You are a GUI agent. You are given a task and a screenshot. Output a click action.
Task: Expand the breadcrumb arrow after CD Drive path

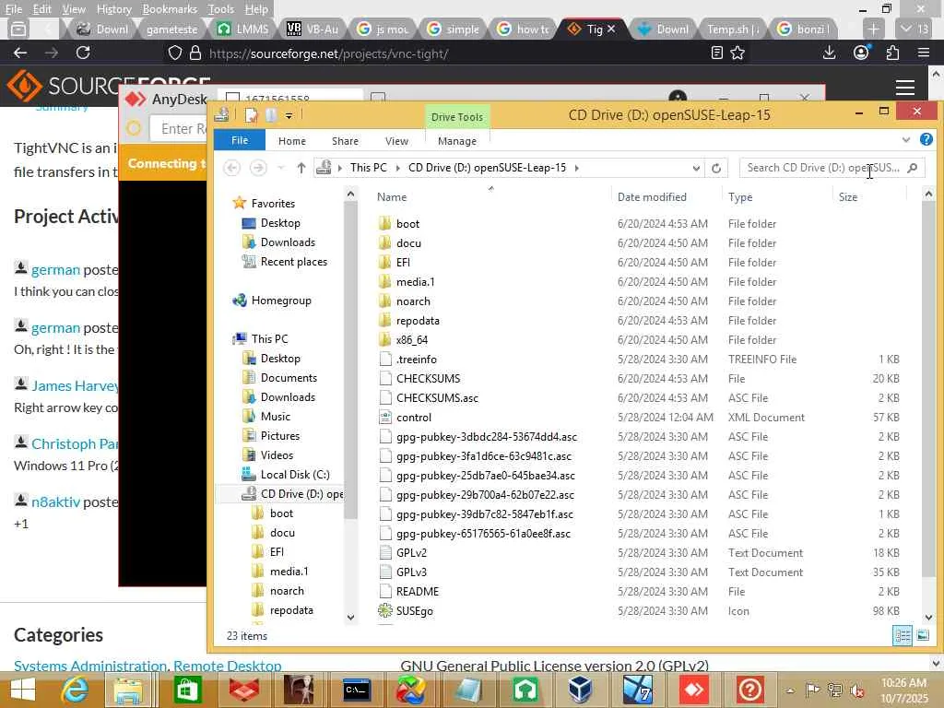(x=577, y=168)
